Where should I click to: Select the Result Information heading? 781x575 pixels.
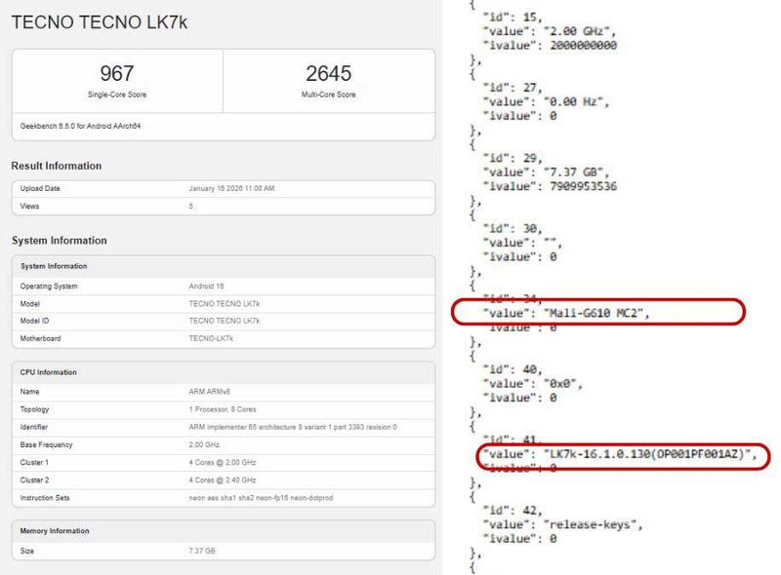coord(57,166)
